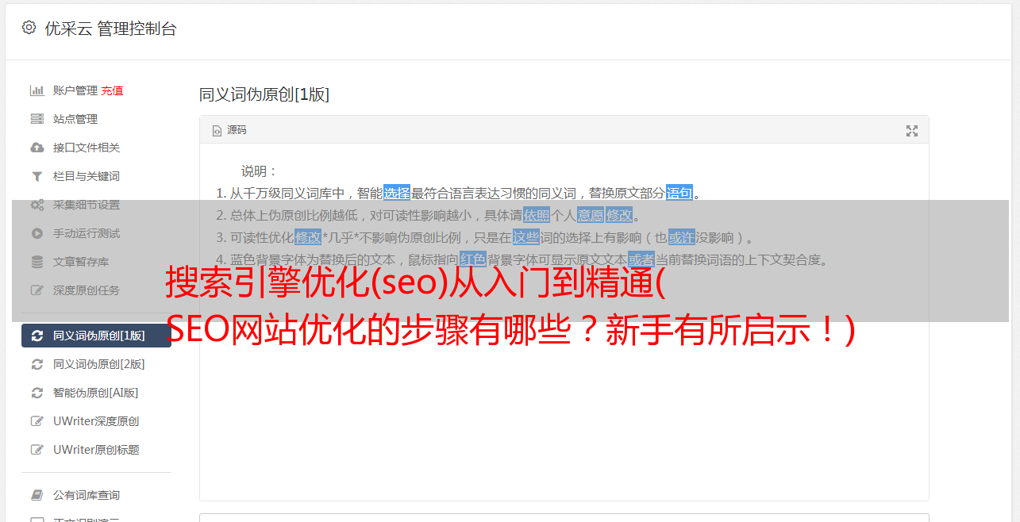
Task: Open 优采云 管理控制台 header title
Action: (110, 29)
